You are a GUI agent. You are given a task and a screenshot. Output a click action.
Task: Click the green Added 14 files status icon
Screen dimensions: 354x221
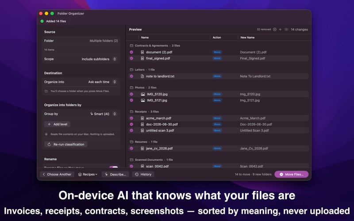(x=42, y=21)
